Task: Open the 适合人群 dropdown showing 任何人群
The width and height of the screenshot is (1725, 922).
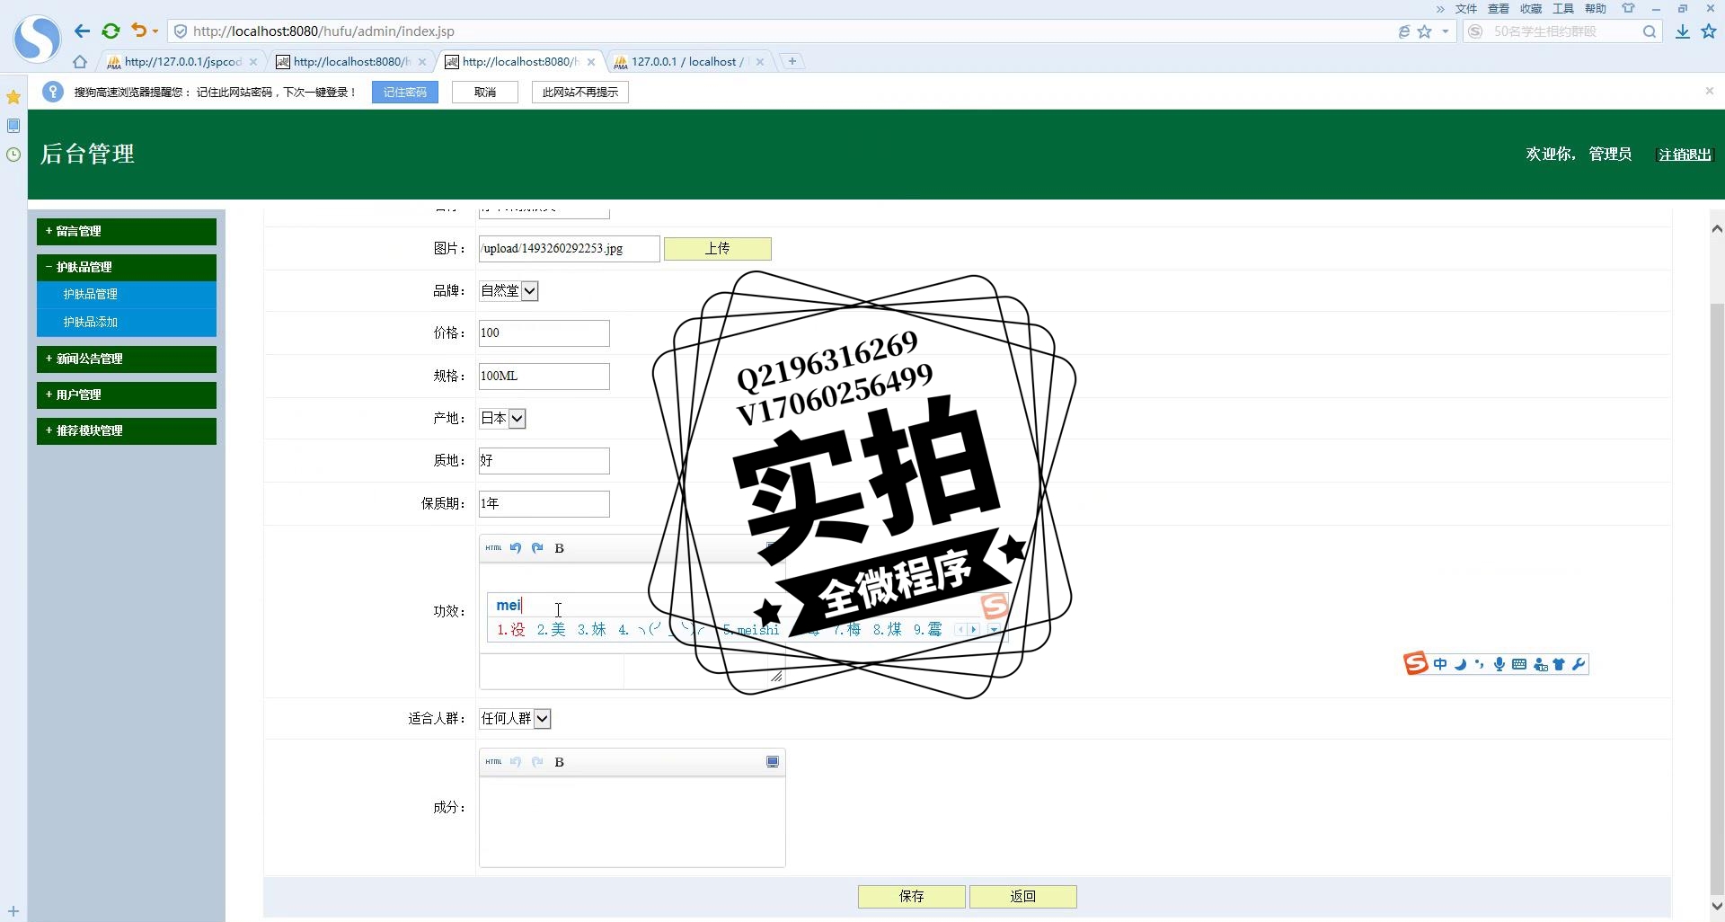Action: pyautogui.click(x=515, y=718)
